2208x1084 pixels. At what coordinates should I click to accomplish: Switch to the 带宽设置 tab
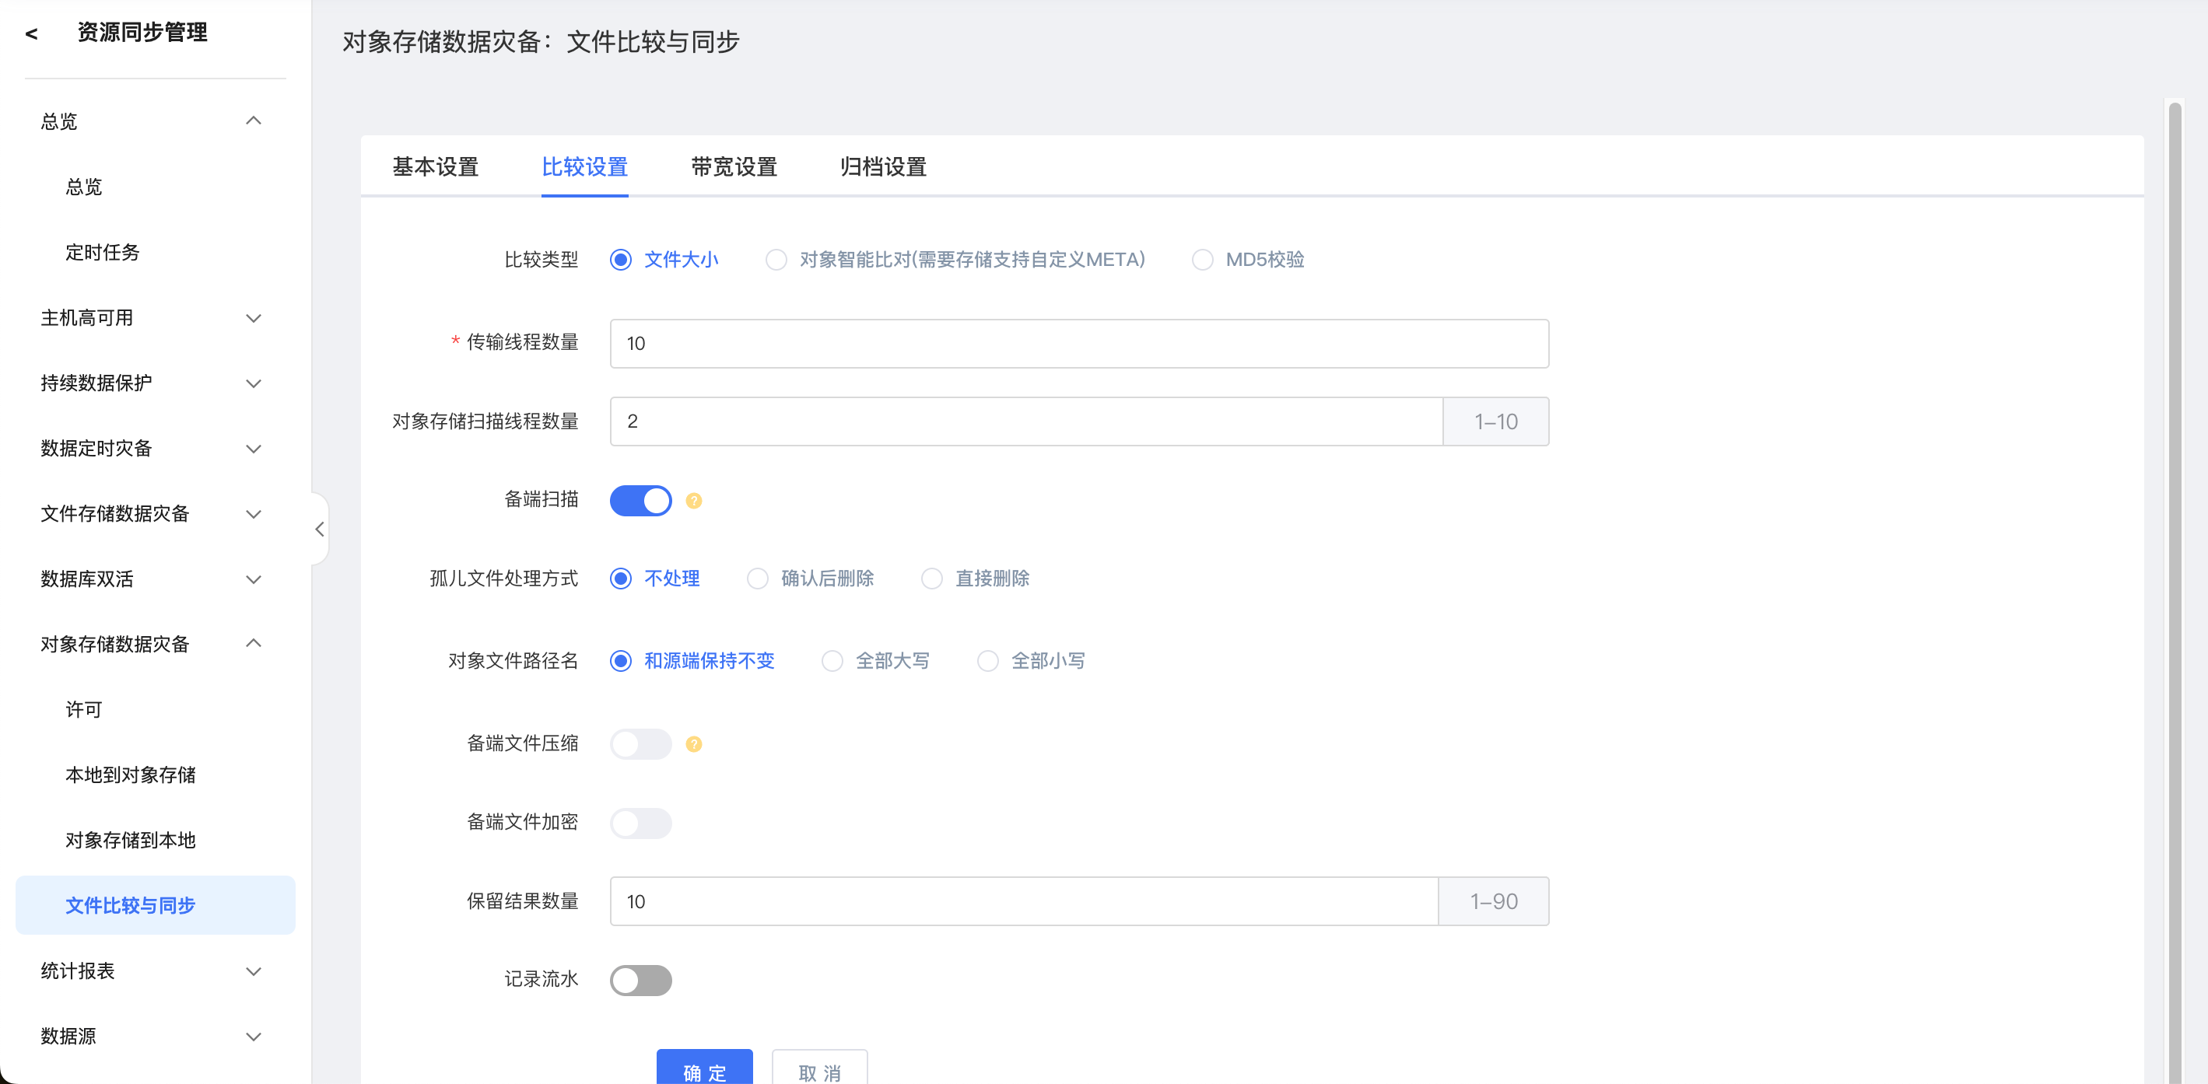click(x=734, y=166)
